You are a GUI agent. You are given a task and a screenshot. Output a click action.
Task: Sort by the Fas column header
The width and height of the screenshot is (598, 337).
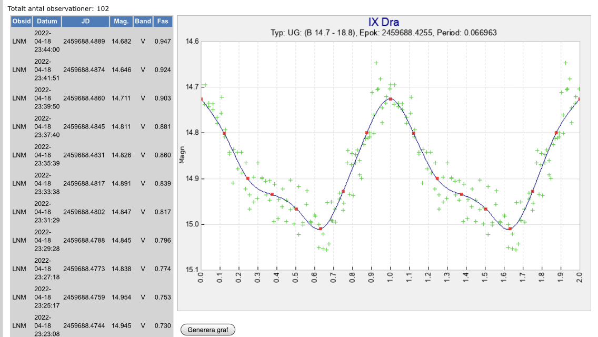163,21
